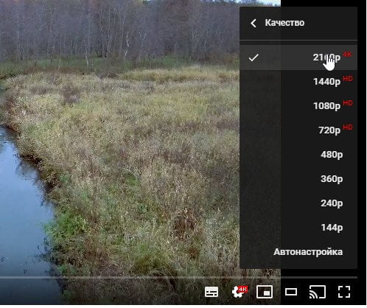Toggle the subtitles icon in player bar
Screen dimensions: 367x308
pyautogui.click(x=212, y=292)
